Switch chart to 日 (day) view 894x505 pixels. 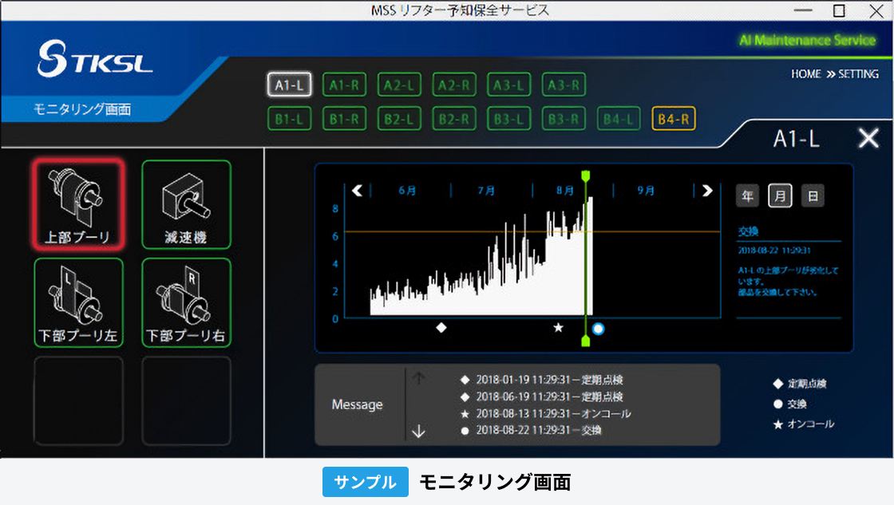813,195
